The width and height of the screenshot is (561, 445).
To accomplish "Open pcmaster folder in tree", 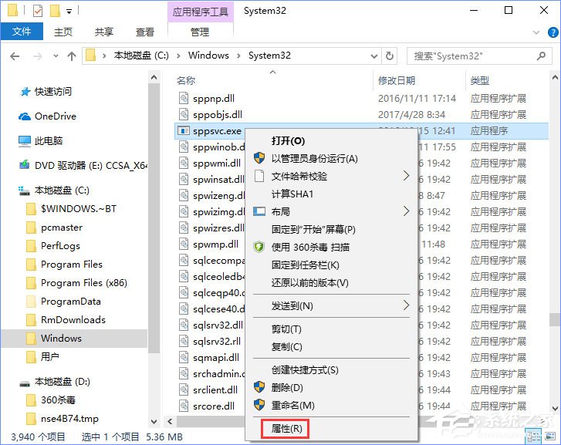I will pos(54,228).
